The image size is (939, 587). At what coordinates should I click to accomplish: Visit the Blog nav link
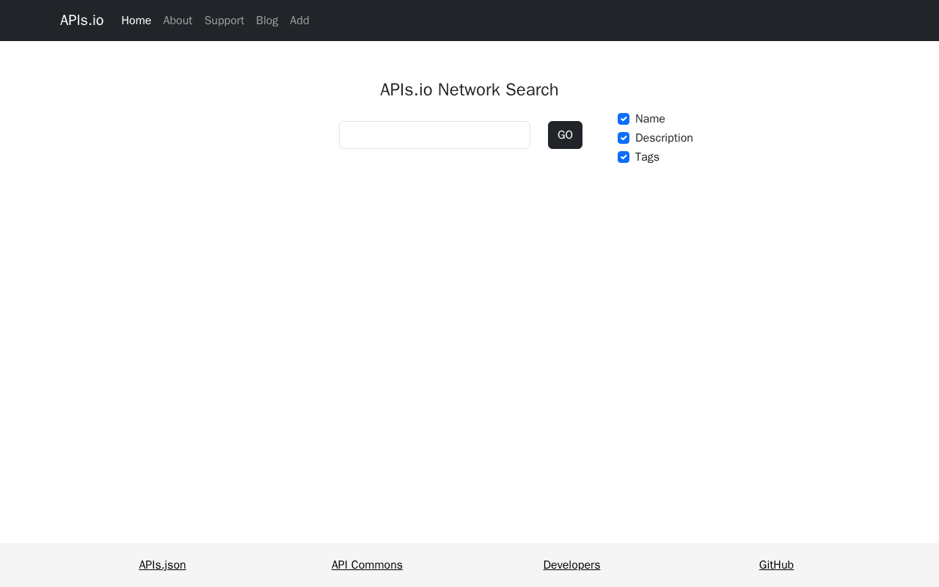(x=267, y=21)
